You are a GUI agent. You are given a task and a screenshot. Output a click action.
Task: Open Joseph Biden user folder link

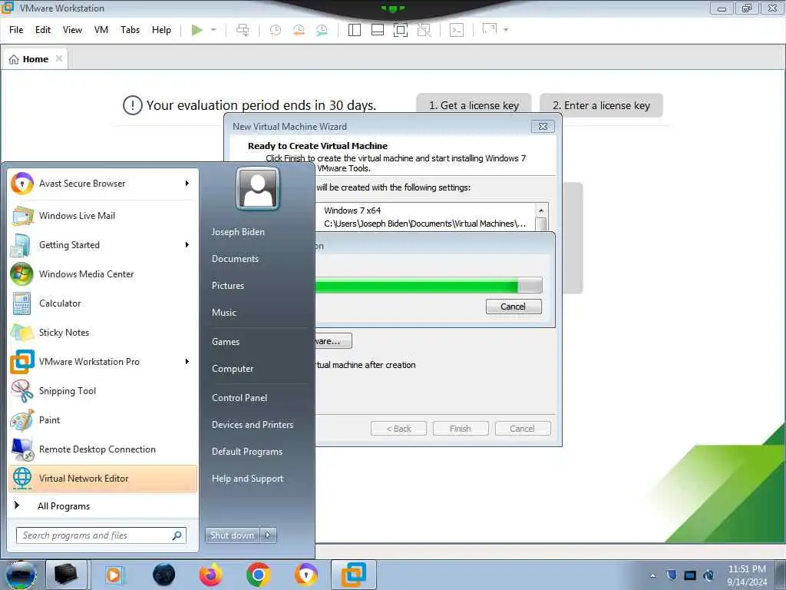[238, 232]
